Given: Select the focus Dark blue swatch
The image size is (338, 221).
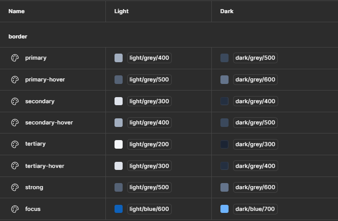Looking at the screenshot, I should [224, 209].
